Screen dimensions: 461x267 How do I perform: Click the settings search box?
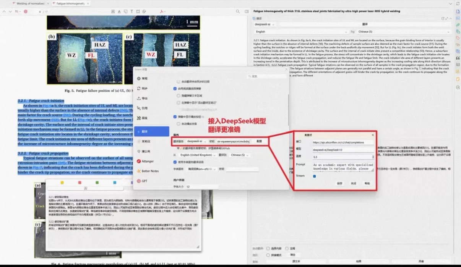pos(266,76)
